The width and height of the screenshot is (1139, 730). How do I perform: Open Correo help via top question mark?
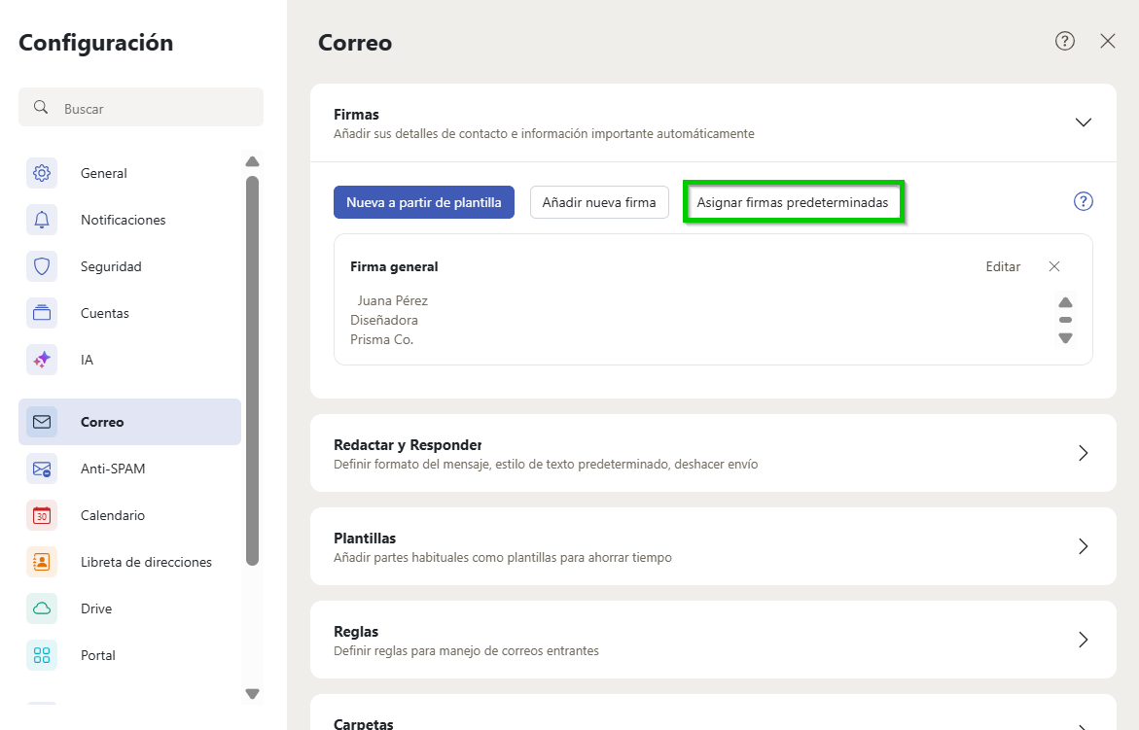[x=1064, y=41]
